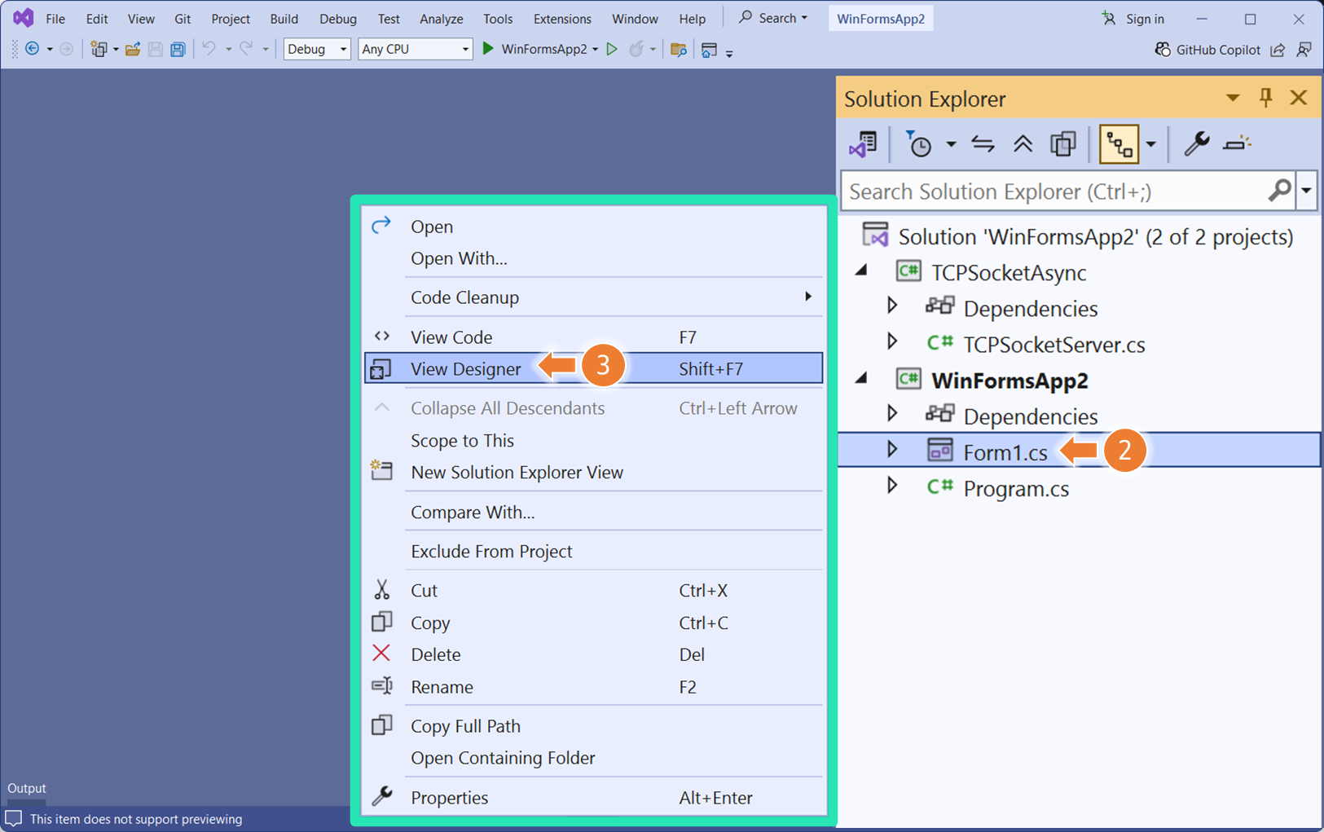Click in the Search Solution Explorer field
This screenshot has width=1324, height=832.
pos(1057,191)
